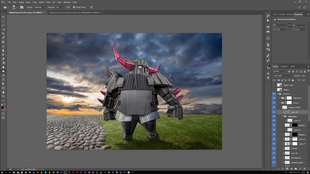Select the Rectangle shape tool

[x=3, y=88]
